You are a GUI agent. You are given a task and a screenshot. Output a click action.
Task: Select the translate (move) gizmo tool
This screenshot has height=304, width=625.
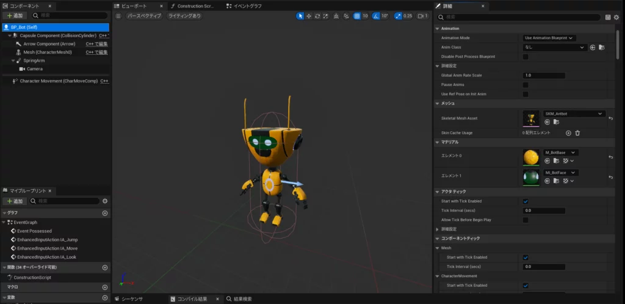pos(308,16)
